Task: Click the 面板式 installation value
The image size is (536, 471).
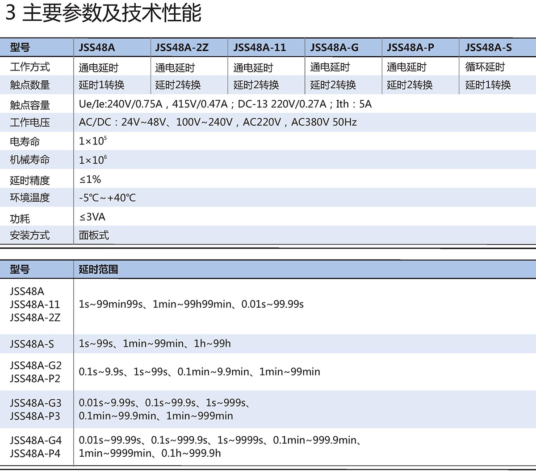Action: coord(94,235)
